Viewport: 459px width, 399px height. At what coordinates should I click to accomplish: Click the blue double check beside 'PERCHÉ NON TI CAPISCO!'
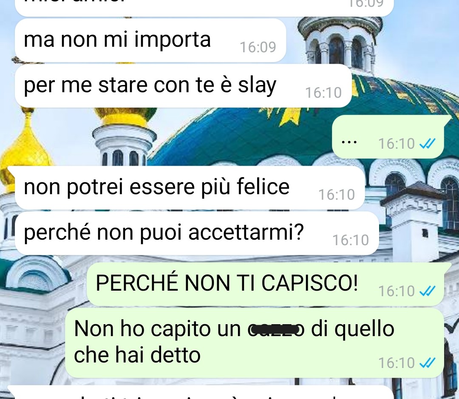click(428, 291)
